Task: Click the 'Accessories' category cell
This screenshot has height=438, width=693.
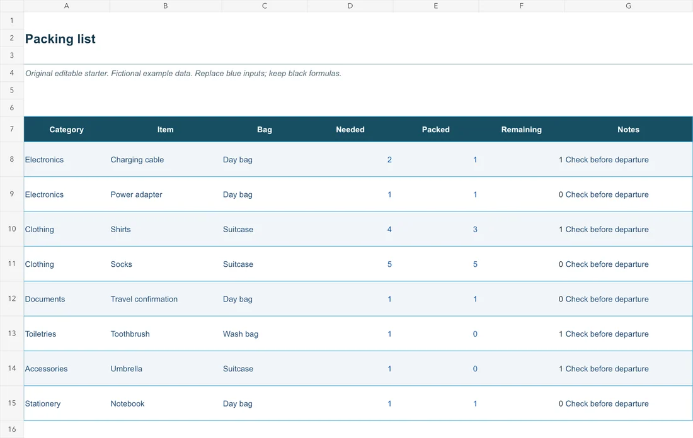Action: (x=67, y=369)
